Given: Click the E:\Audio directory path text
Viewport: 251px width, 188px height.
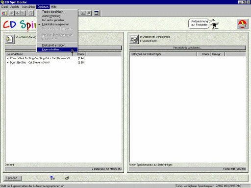Looking at the screenshot, I should pos(149,41).
